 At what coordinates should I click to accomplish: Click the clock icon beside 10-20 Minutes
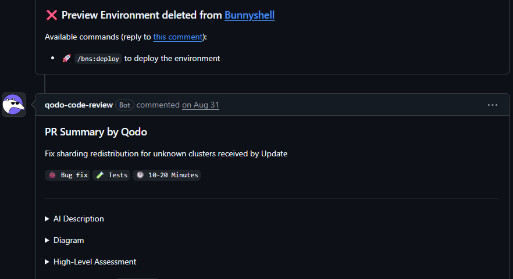pyautogui.click(x=140, y=175)
